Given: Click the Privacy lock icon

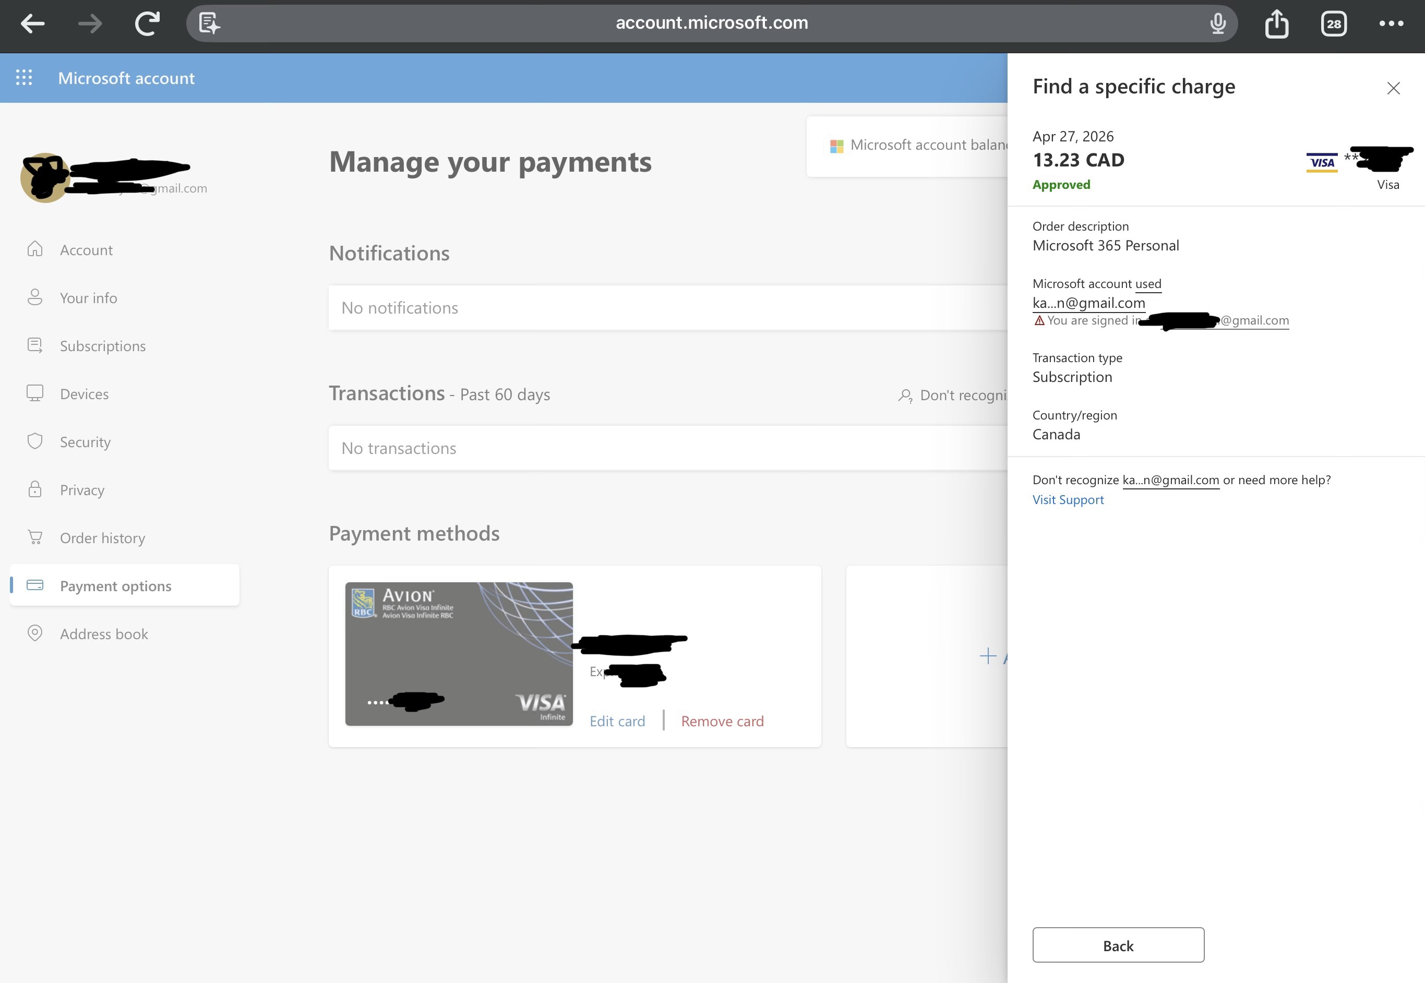Looking at the screenshot, I should [x=35, y=489].
